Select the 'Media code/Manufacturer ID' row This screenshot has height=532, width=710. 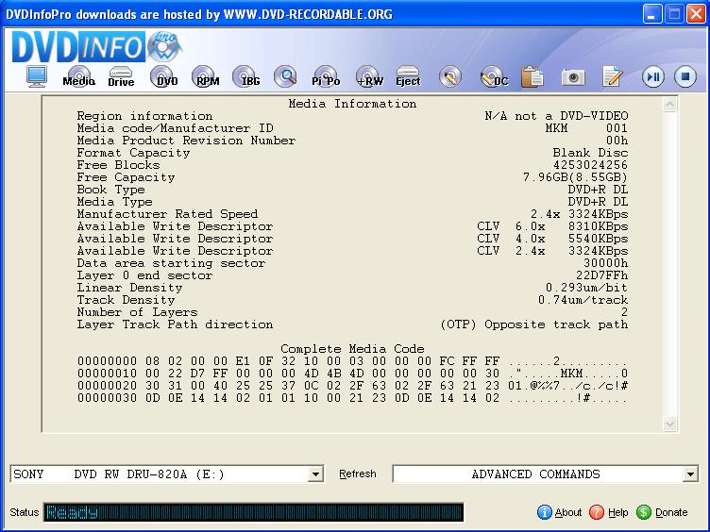(352, 128)
